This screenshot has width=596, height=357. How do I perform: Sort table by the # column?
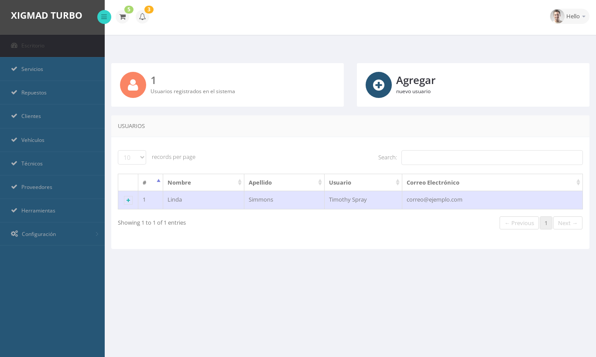tap(151, 182)
